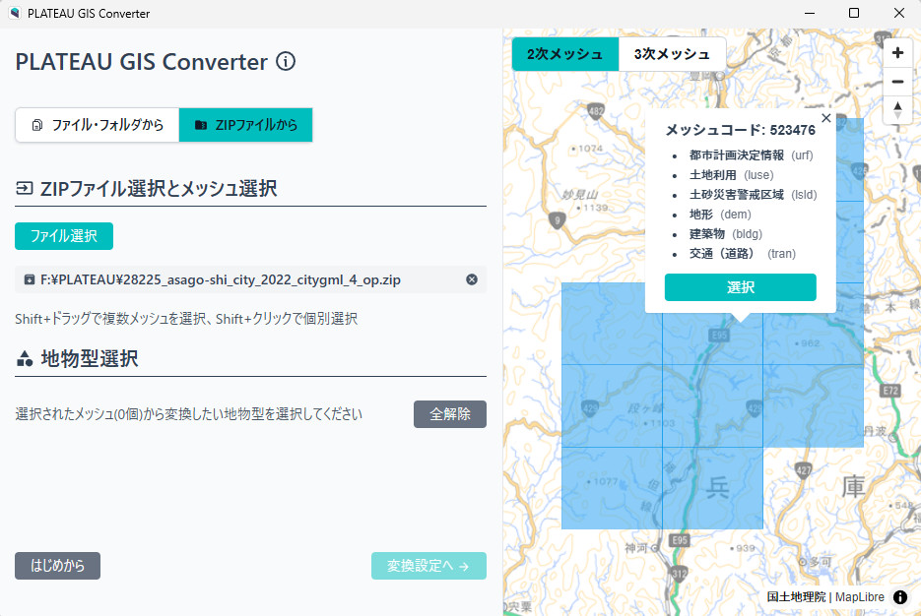Open the MapLibre attribution link
921x616 pixels.
(858, 596)
